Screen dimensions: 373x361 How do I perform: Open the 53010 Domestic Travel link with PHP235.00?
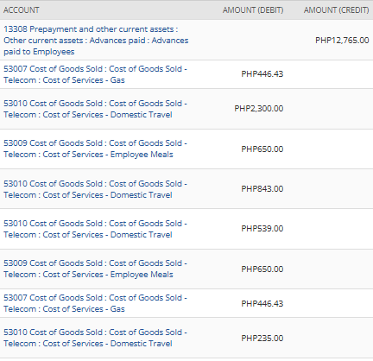pyautogui.click(x=95, y=338)
